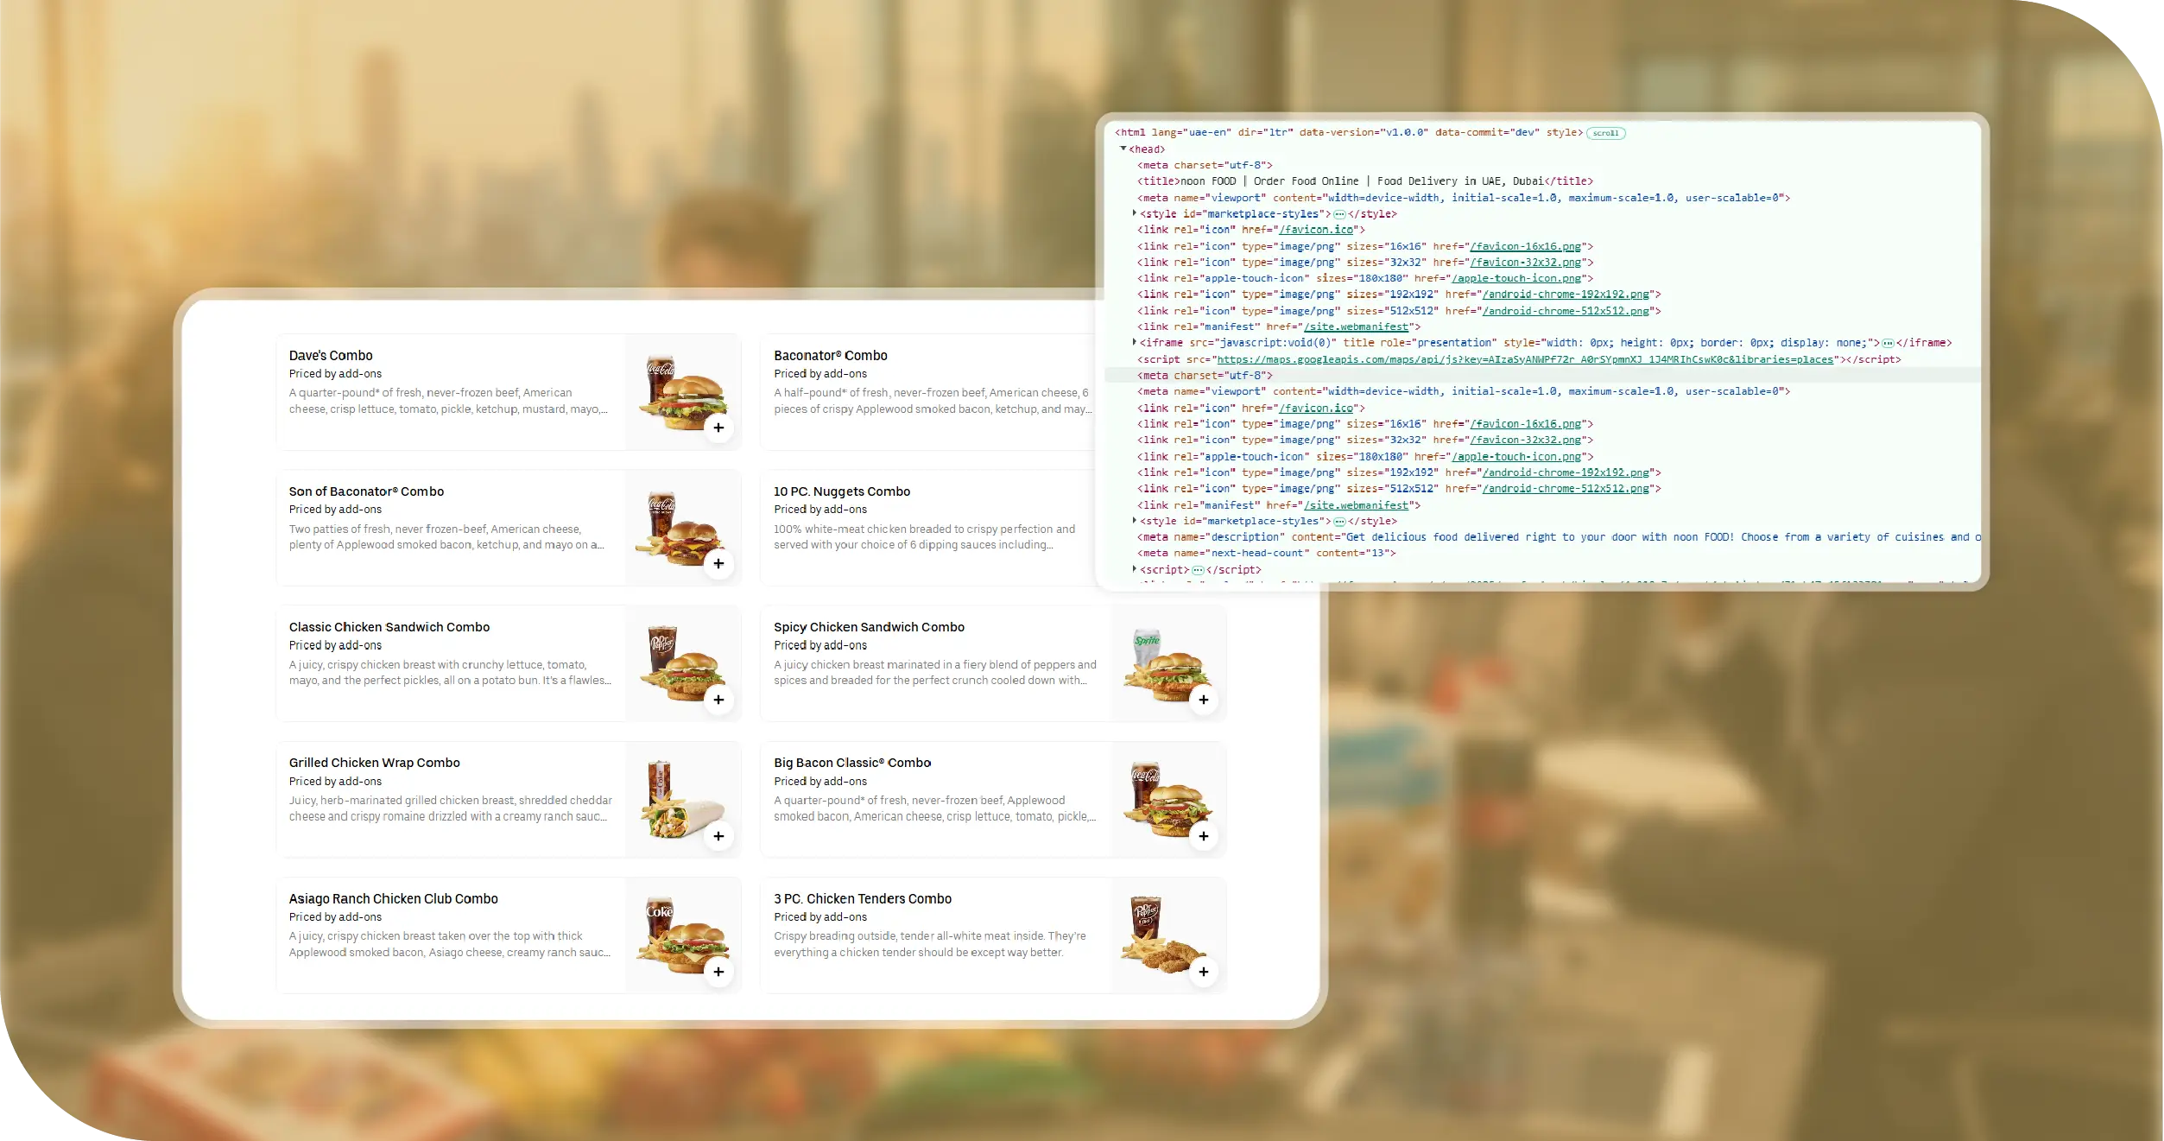Expand the iframe presentation node
This screenshot has width=2164, height=1141.
pos(1135,343)
